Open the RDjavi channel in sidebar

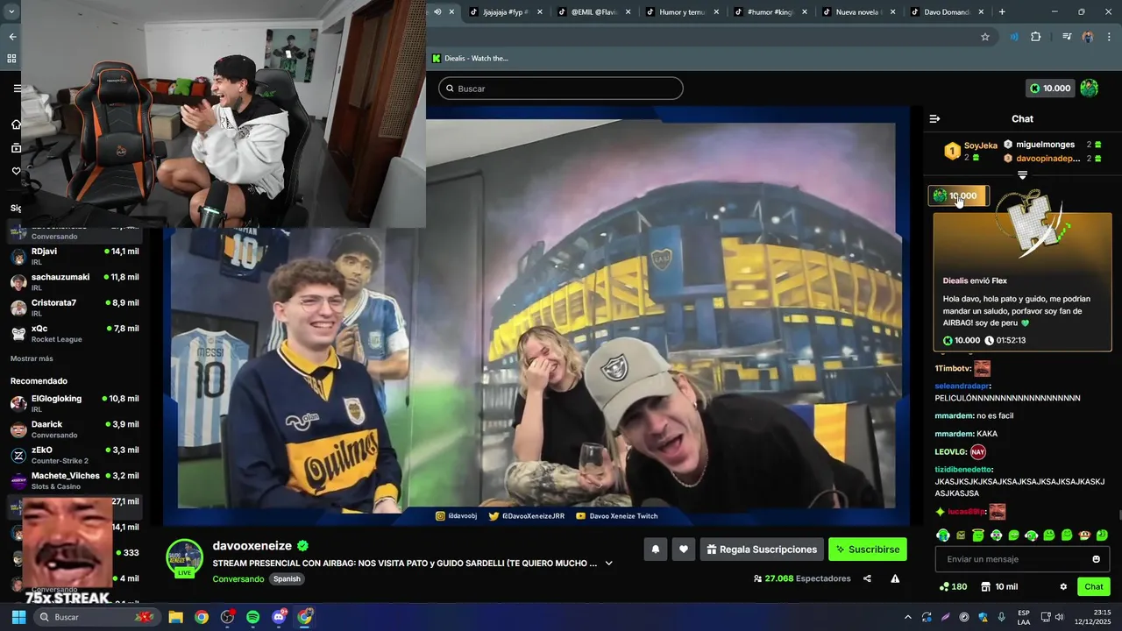pyautogui.click(x=75, y=256)
